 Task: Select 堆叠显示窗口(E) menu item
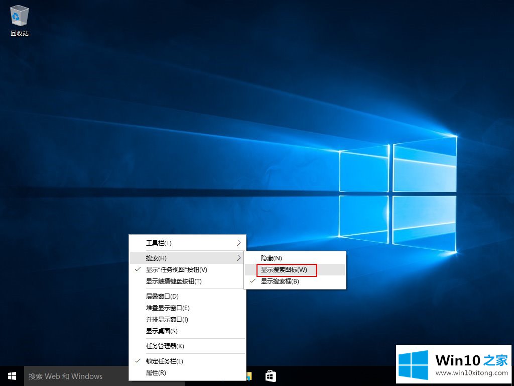click(188, 308)
